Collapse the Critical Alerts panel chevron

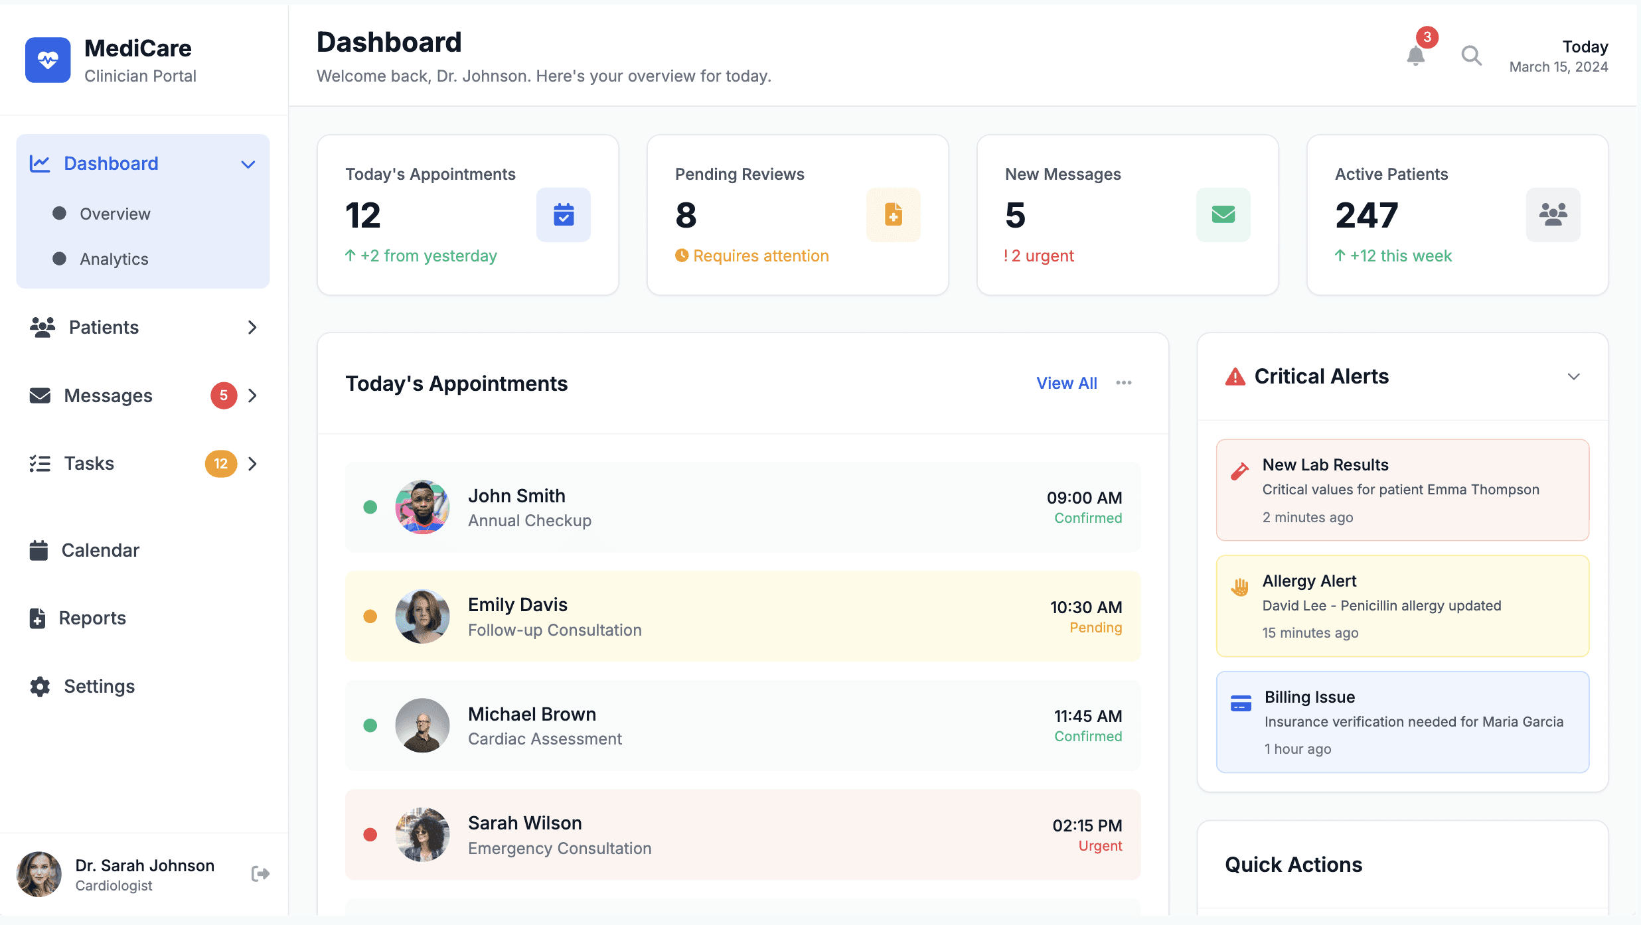coord(1573,377)
